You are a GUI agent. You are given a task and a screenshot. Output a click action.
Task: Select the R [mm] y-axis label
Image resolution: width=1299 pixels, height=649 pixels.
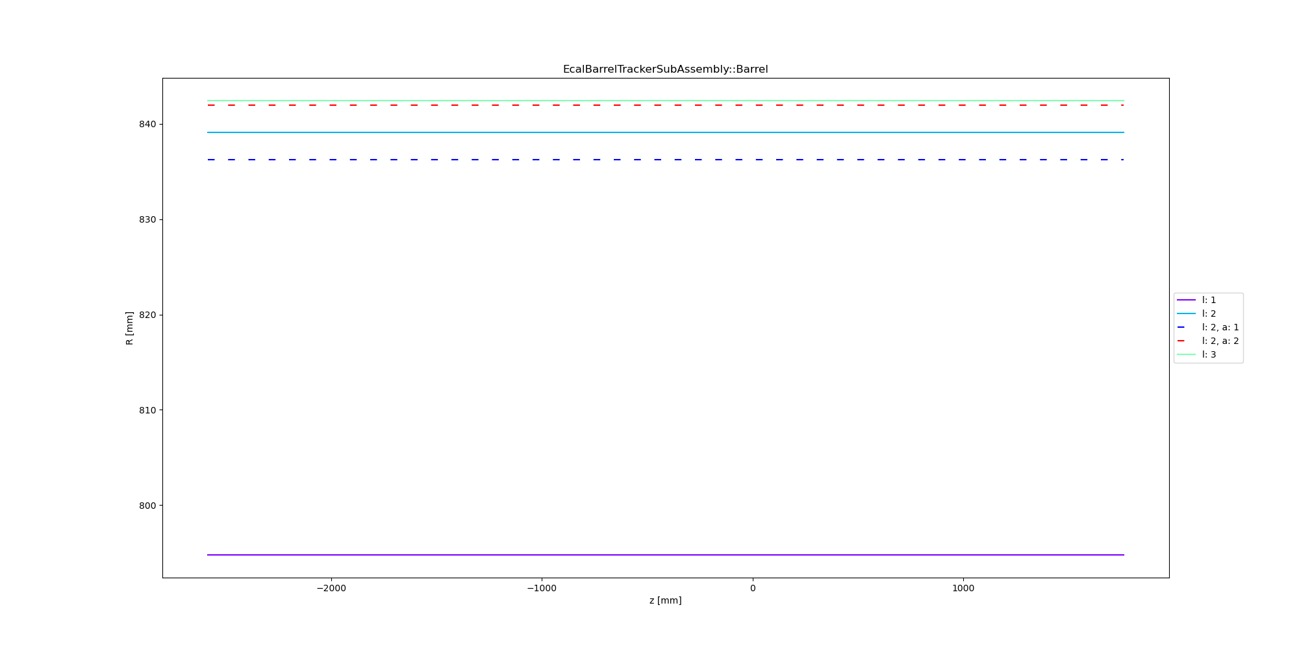[129, 328]
